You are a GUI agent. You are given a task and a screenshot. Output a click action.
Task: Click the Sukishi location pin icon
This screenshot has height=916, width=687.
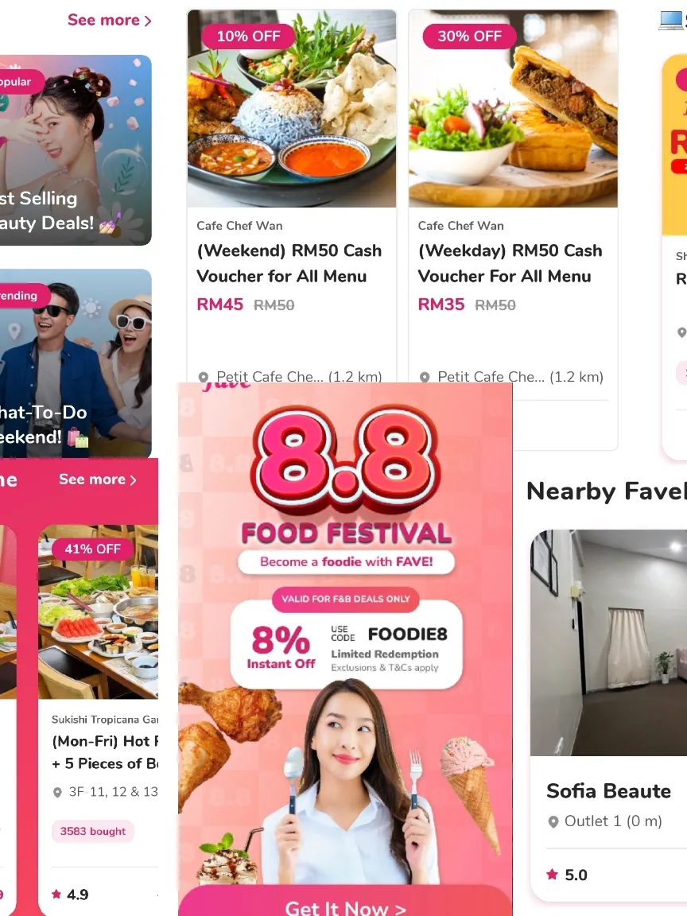click(x=57, y=792)
